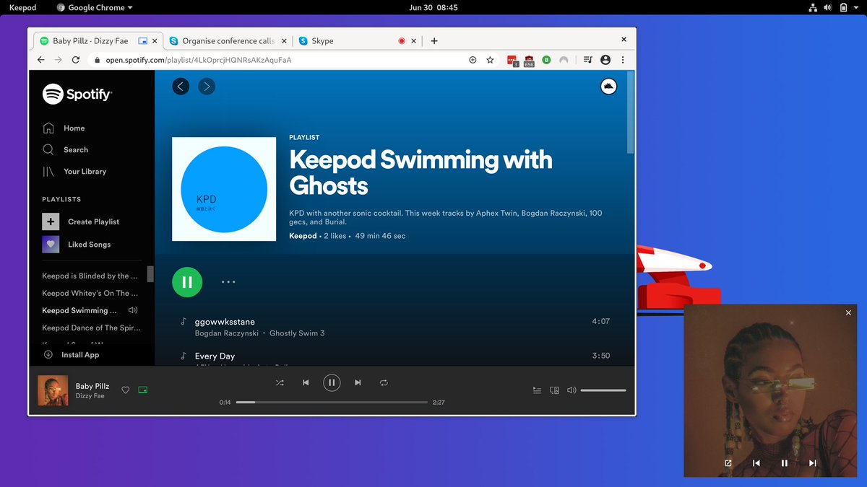The image size is (867, 487).
Task: Open Keepod Whitey's On The... playlist
Action: 90,293
